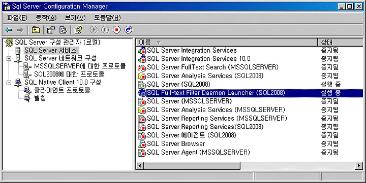Screen dimensions: 366x183
Task: Minimize the Sql Server Configuration Manager window
Action: 342,6
